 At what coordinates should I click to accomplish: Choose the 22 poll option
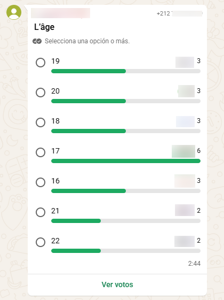[41, 242]
